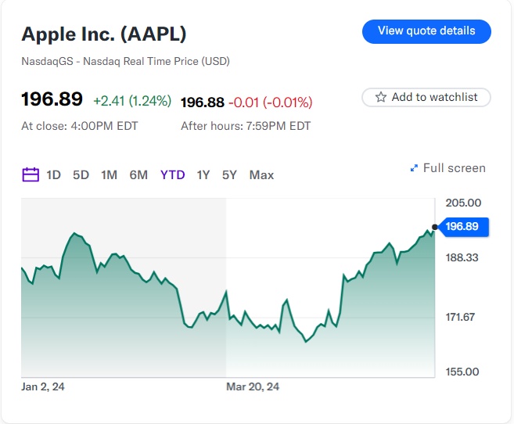Show the 5Y chart range
514x424 pixels.
coord(229,175)
